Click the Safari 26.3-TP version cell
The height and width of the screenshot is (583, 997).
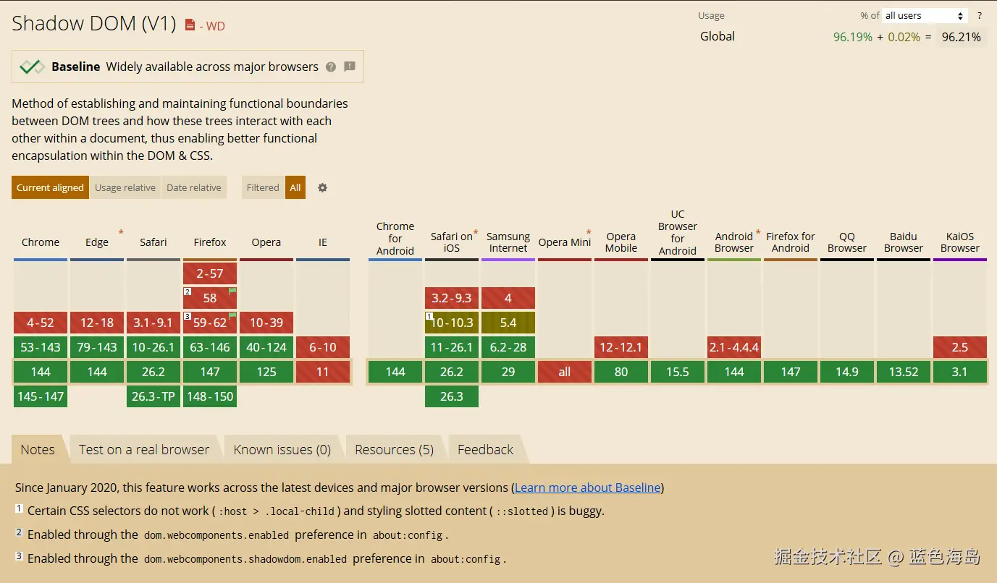click(x=153, y=396)
